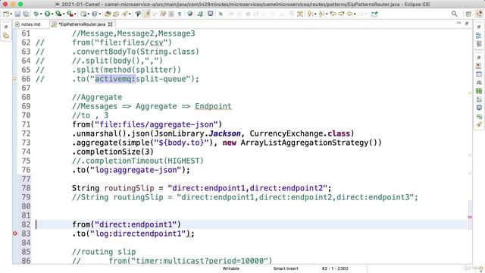The width and height of the screenshot is (485, 273).
Task: Click '.to("log:aggregate-json");' on line 76
Action: tap(131, 170)
